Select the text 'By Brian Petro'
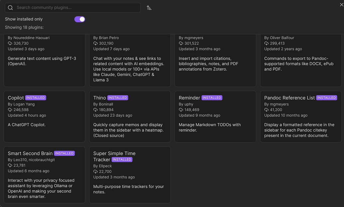Image resolution: width=344 pixels, height=207 pixels. point(106,38)
